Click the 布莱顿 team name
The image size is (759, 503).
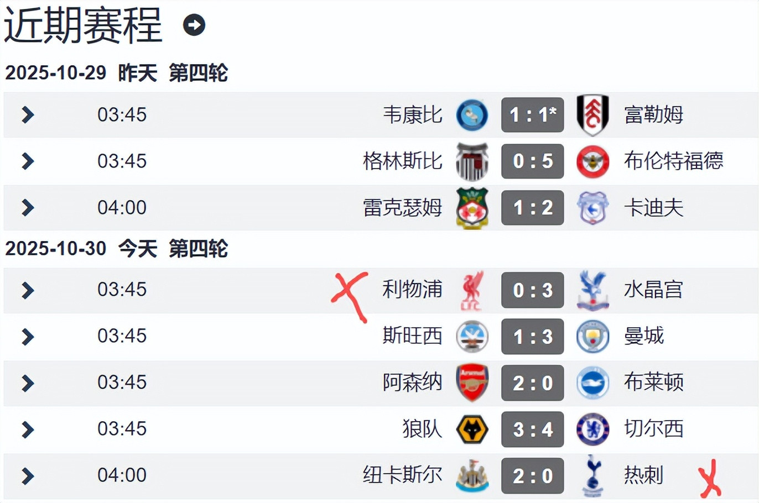coord(653,383)
